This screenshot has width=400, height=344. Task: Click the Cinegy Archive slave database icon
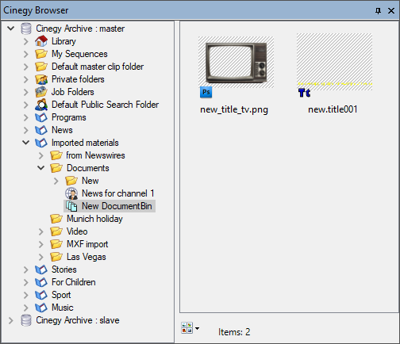click(26, 320)
